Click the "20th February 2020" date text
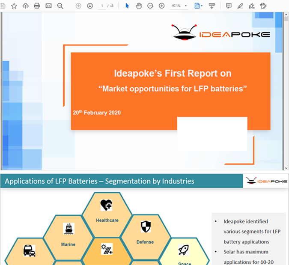The height and width of the screenshot is (265, 289). pyautogui.click(x=97, y=113)
